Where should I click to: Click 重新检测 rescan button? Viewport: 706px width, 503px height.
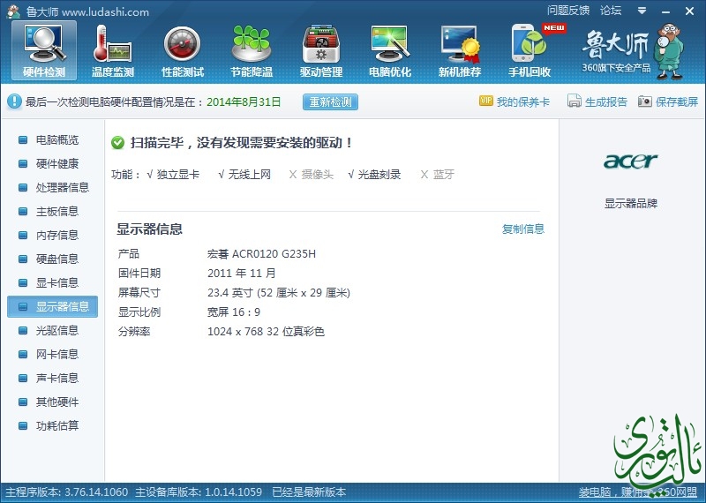coord(330,101)
